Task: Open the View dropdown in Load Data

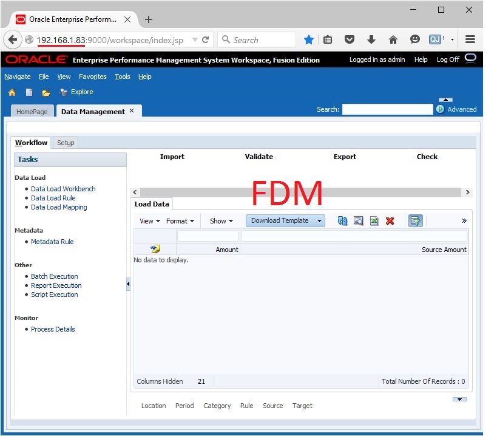Action: pyautogui.click(x=150, y=221)
